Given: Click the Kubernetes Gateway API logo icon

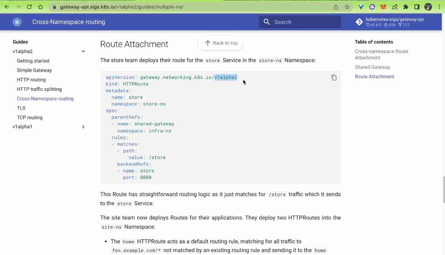Looking at the screenshot, I should [17, 22].
